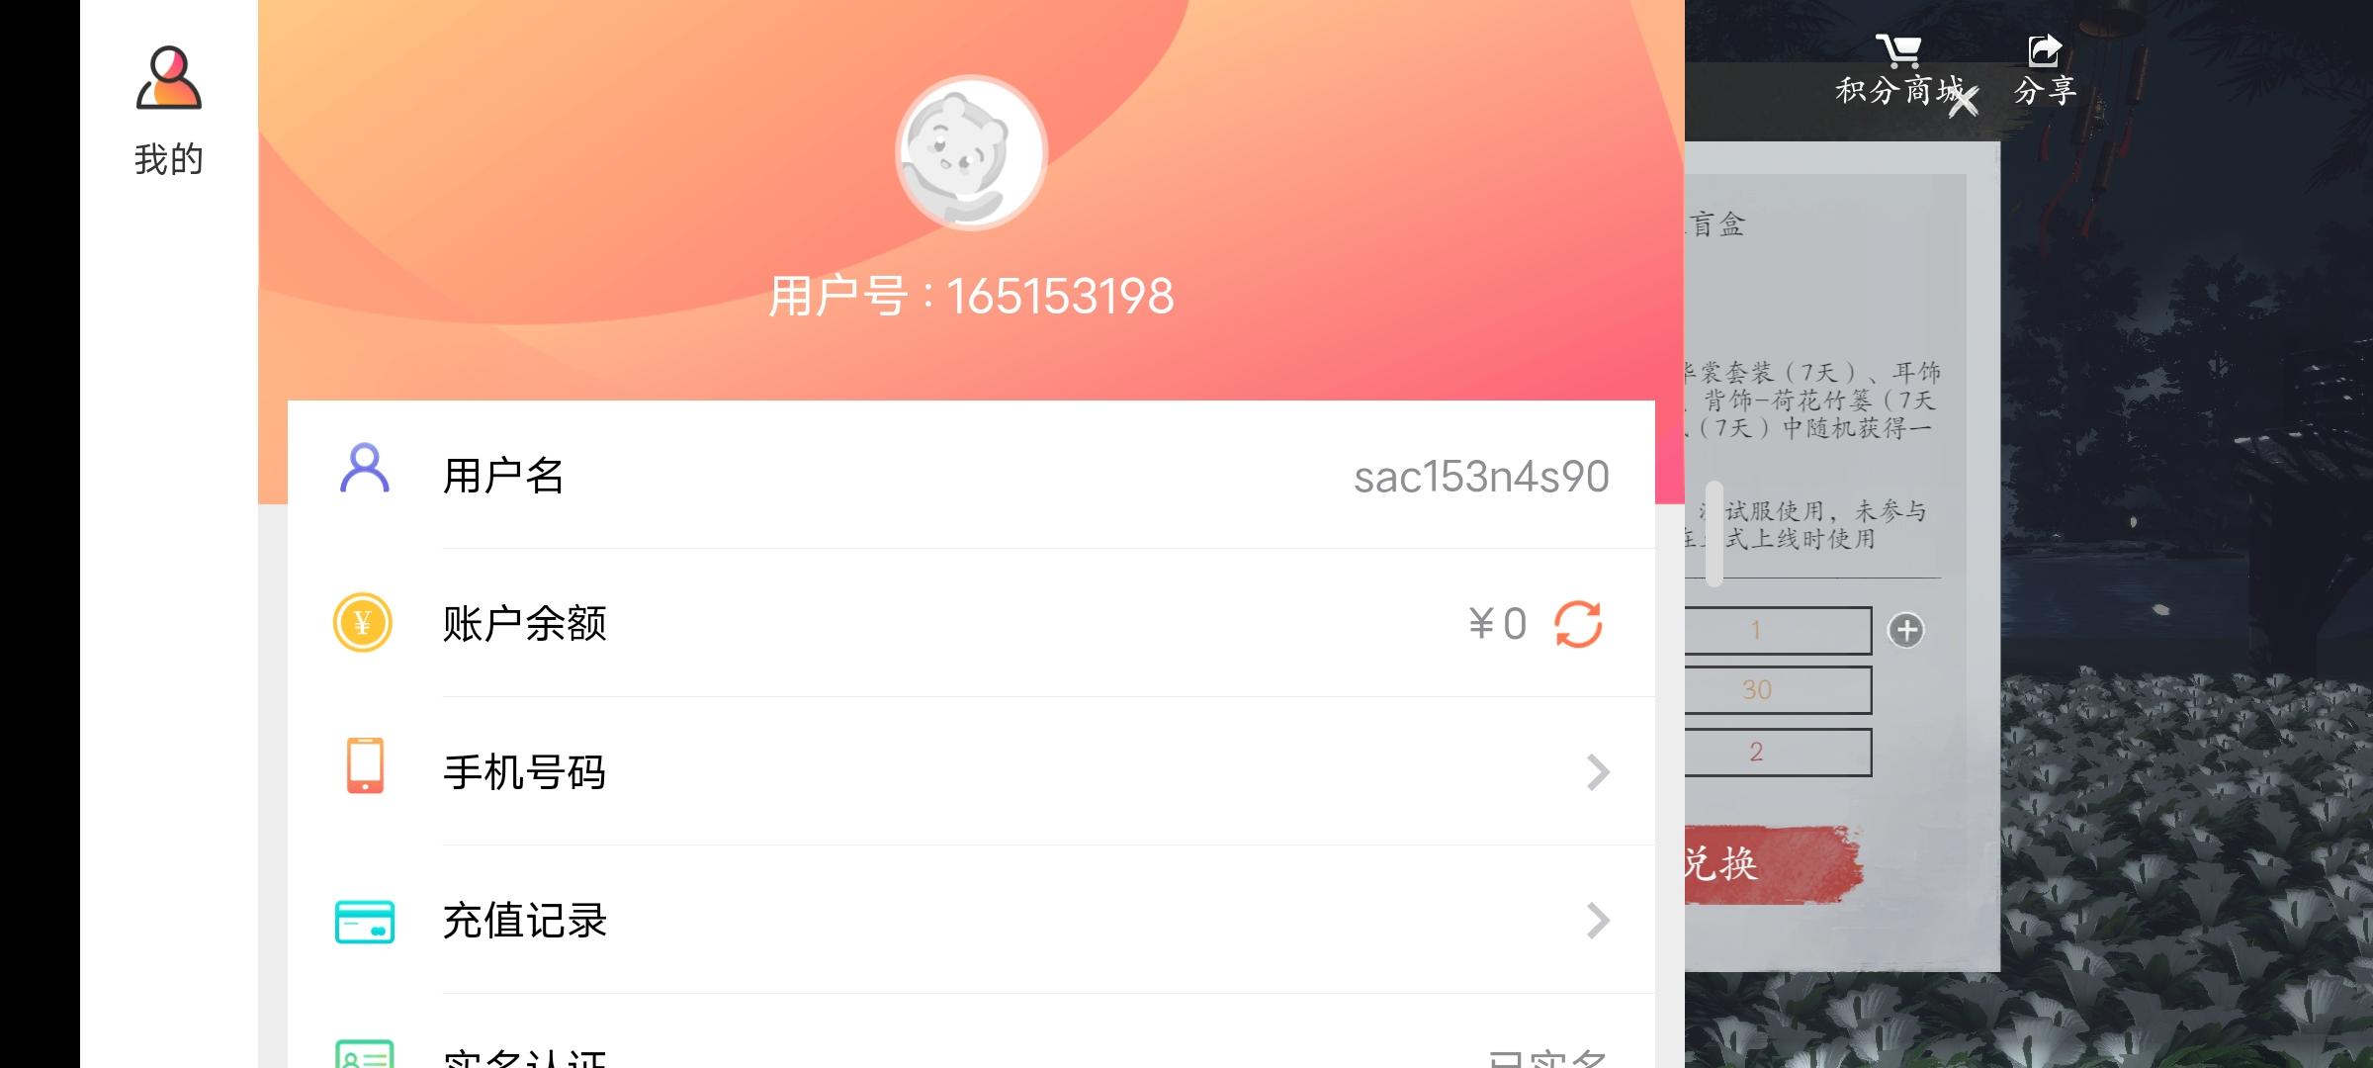Open the 充值记录 menu entry
The height and width of the screenshot is (1068, 2373).
971,920
